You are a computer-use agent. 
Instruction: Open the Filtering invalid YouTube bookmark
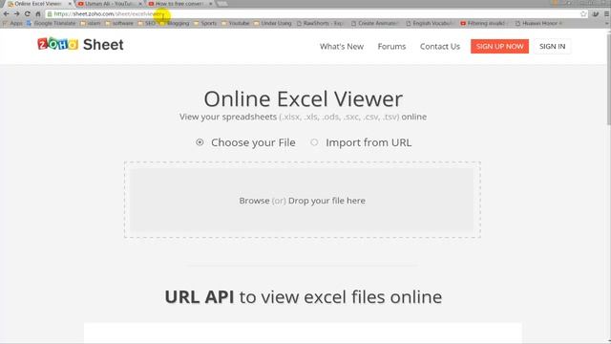click(483, 23)
